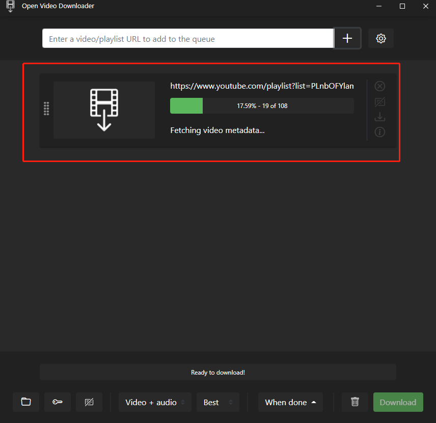Click the YouTube playlist URL text
Image resolution: width=436 pixels, height=423 pixels.
tap(262, 86)
